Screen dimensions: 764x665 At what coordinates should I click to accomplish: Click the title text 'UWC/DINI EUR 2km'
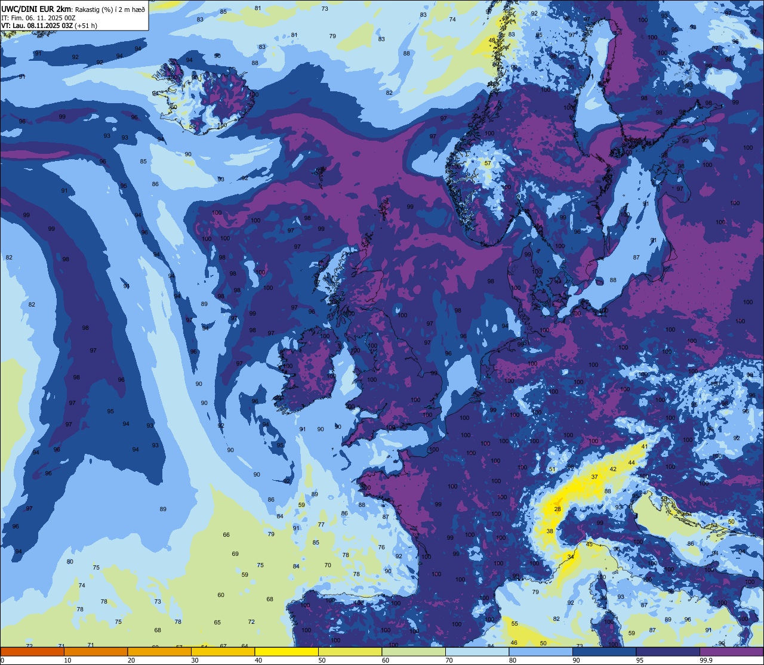[36, 8]
